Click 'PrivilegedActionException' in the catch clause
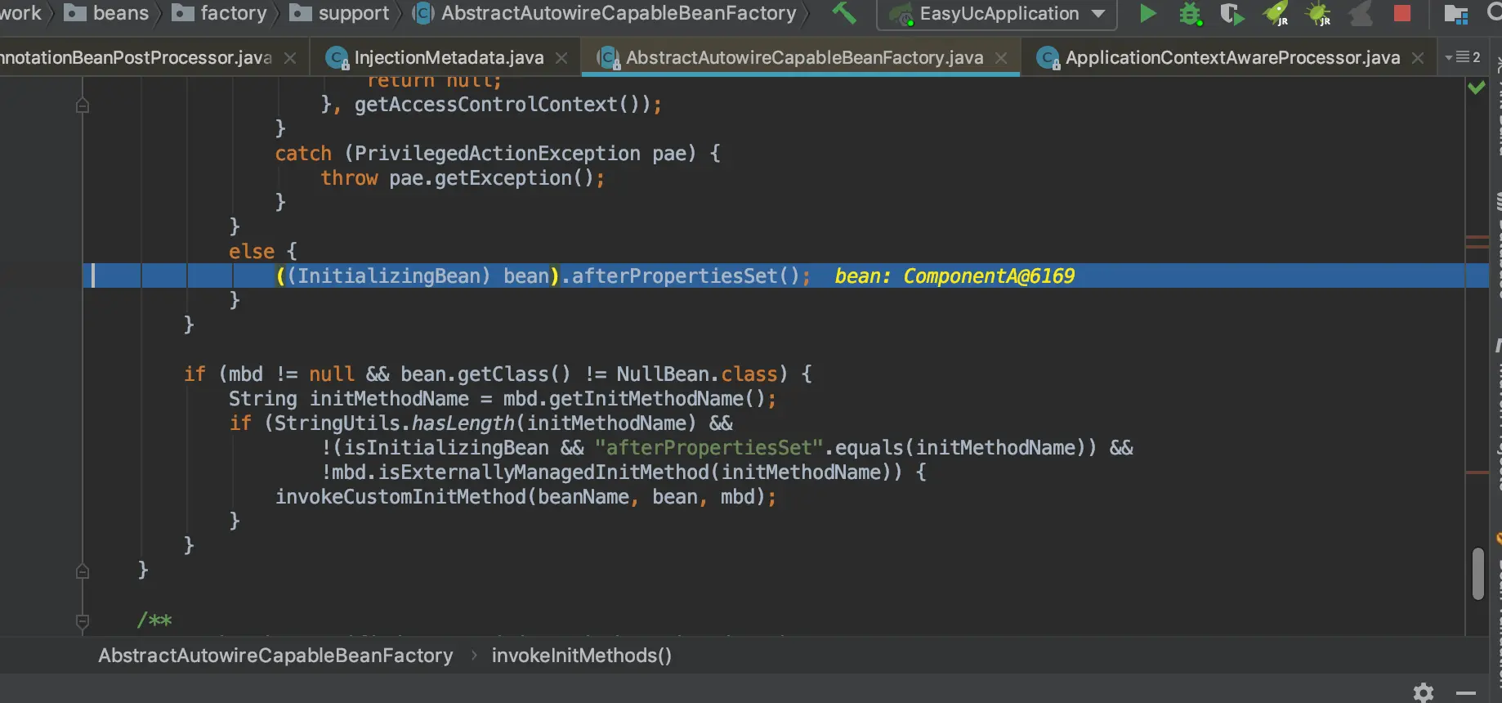Viewport: 1502px width, 703px height. coord(498,154)
